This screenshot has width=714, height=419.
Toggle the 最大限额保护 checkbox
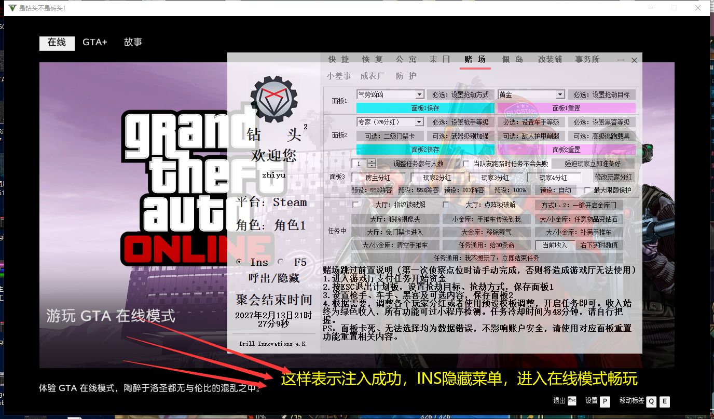[587, 190]
